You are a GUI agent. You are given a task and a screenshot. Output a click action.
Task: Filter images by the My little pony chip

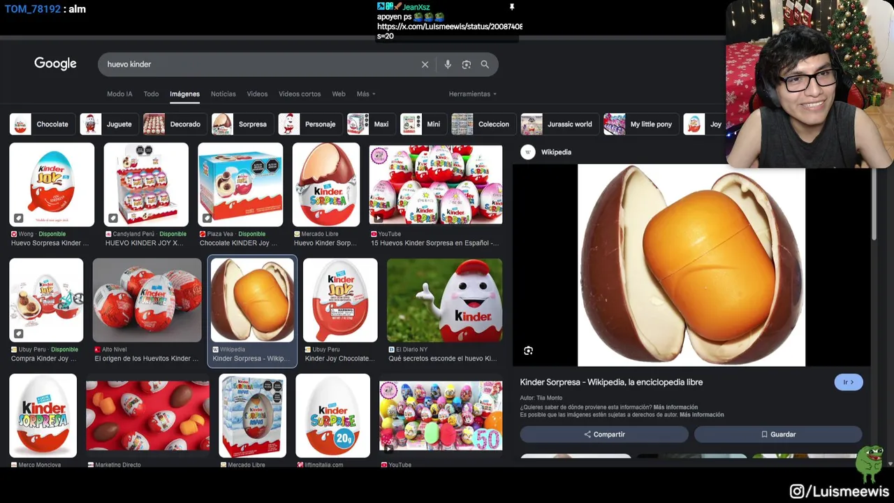point(640,124)
